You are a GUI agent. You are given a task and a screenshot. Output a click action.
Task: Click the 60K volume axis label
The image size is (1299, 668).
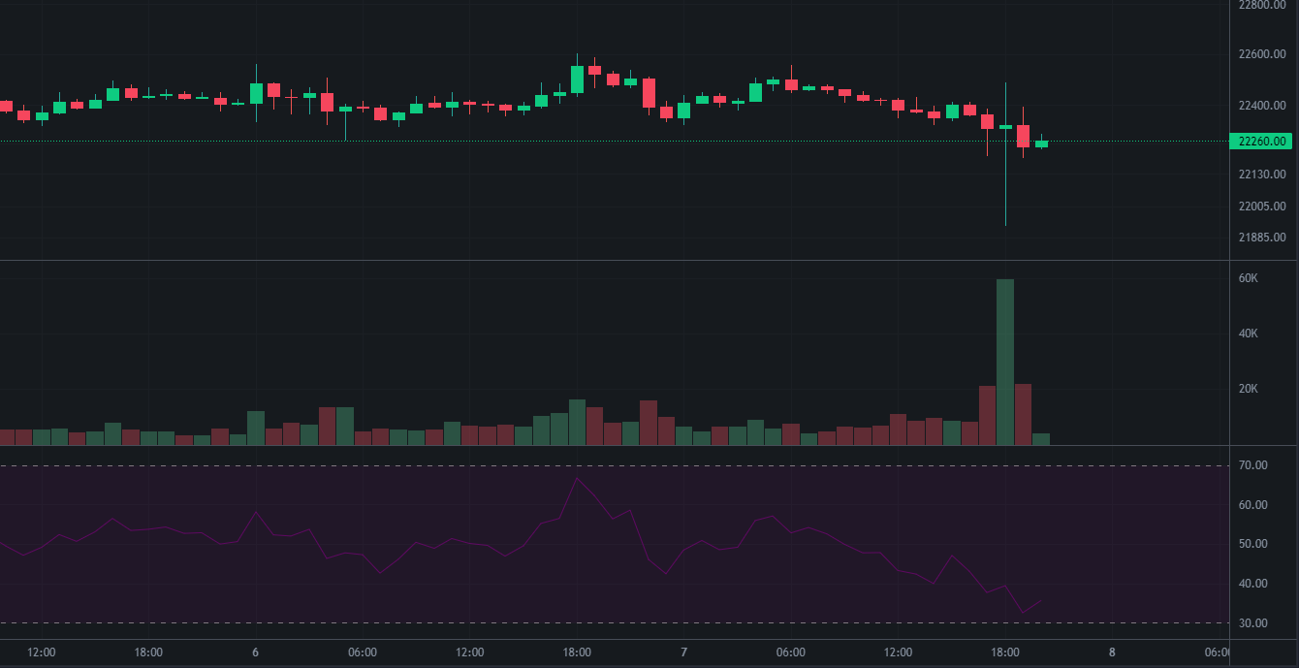1249,278
